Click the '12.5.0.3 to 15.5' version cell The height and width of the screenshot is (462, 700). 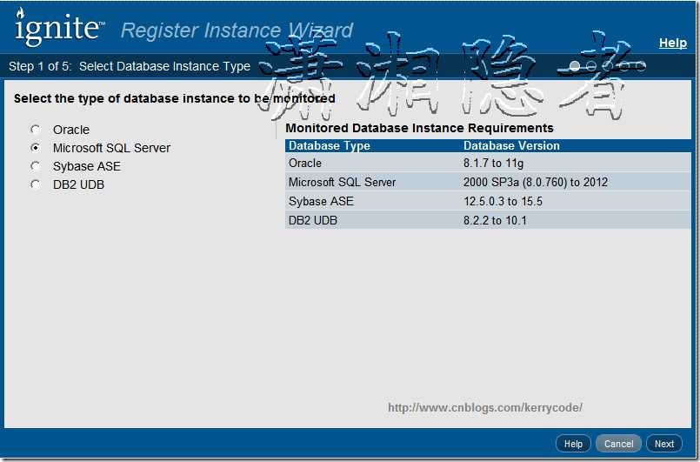[503, 202]
